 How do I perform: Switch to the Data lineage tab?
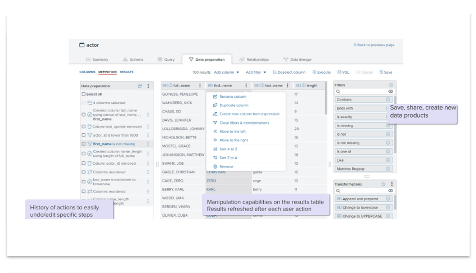coord(297,60)
